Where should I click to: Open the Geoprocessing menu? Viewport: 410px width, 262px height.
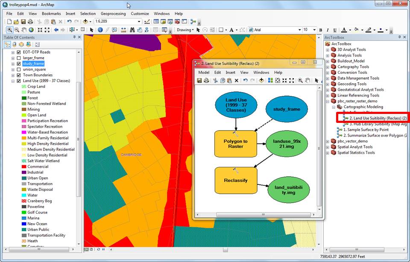pyautogui.click(x=113, y=14)
